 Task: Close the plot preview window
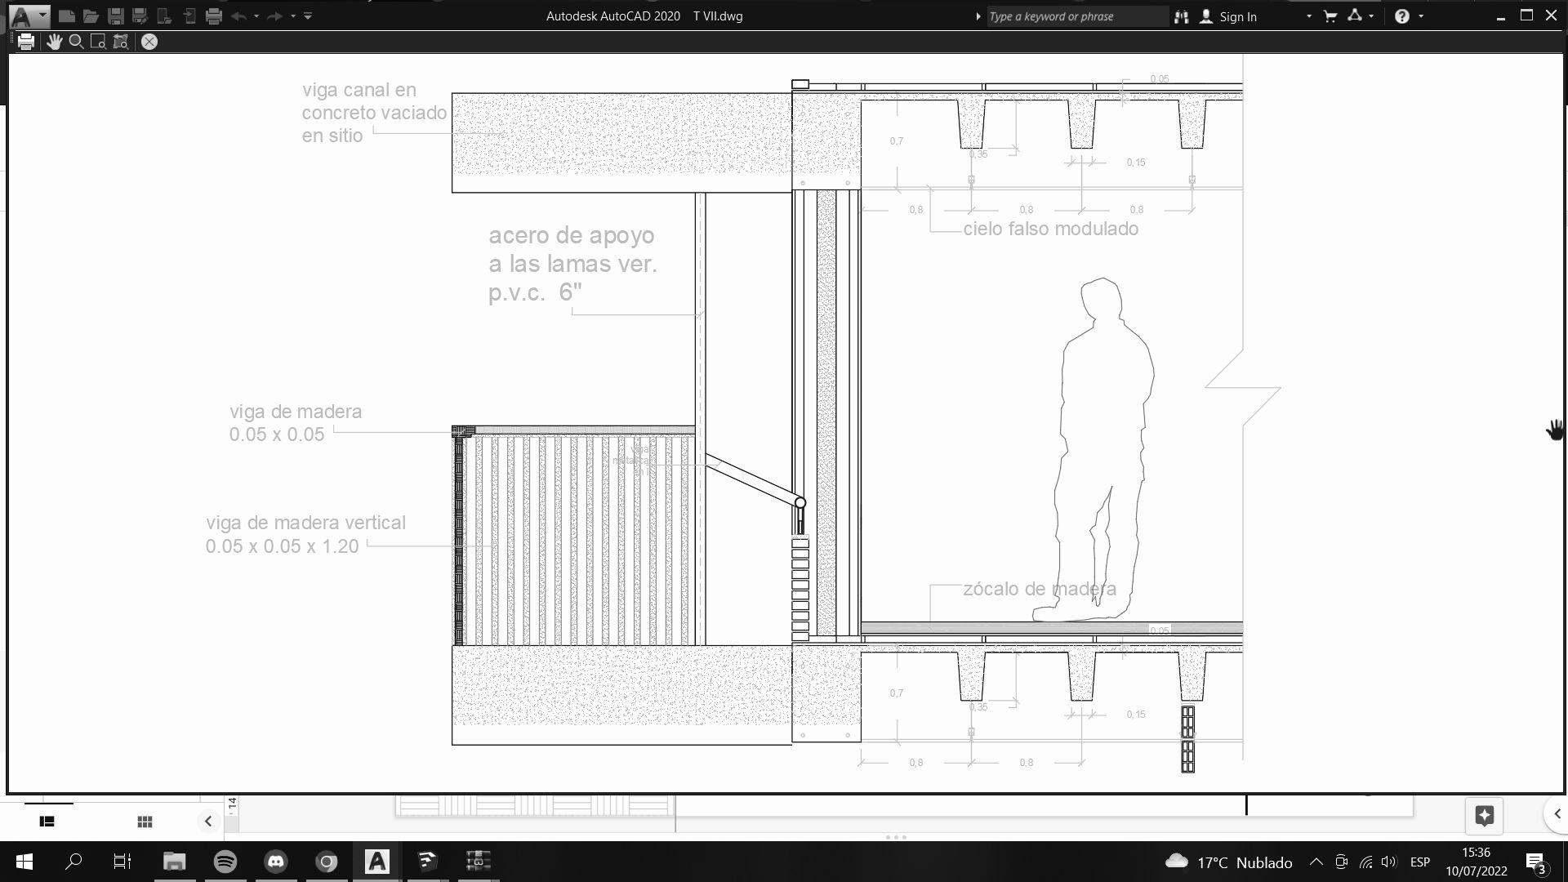(x=149, y=42)
